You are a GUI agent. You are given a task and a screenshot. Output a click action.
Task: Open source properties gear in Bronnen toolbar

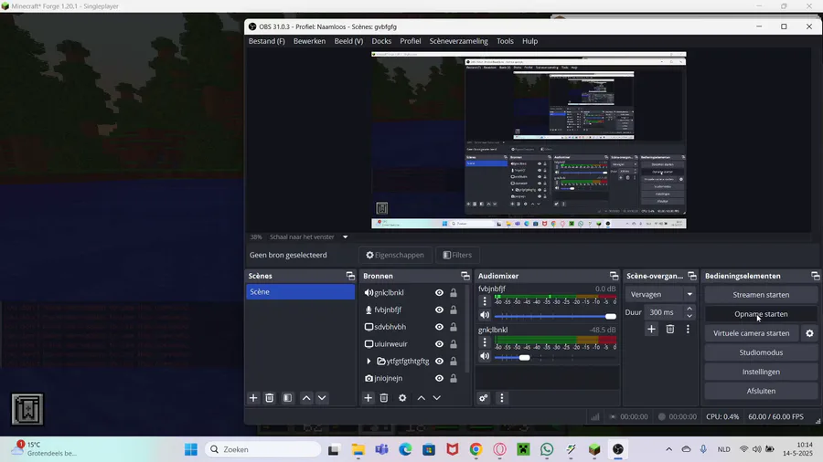point(402,398)
